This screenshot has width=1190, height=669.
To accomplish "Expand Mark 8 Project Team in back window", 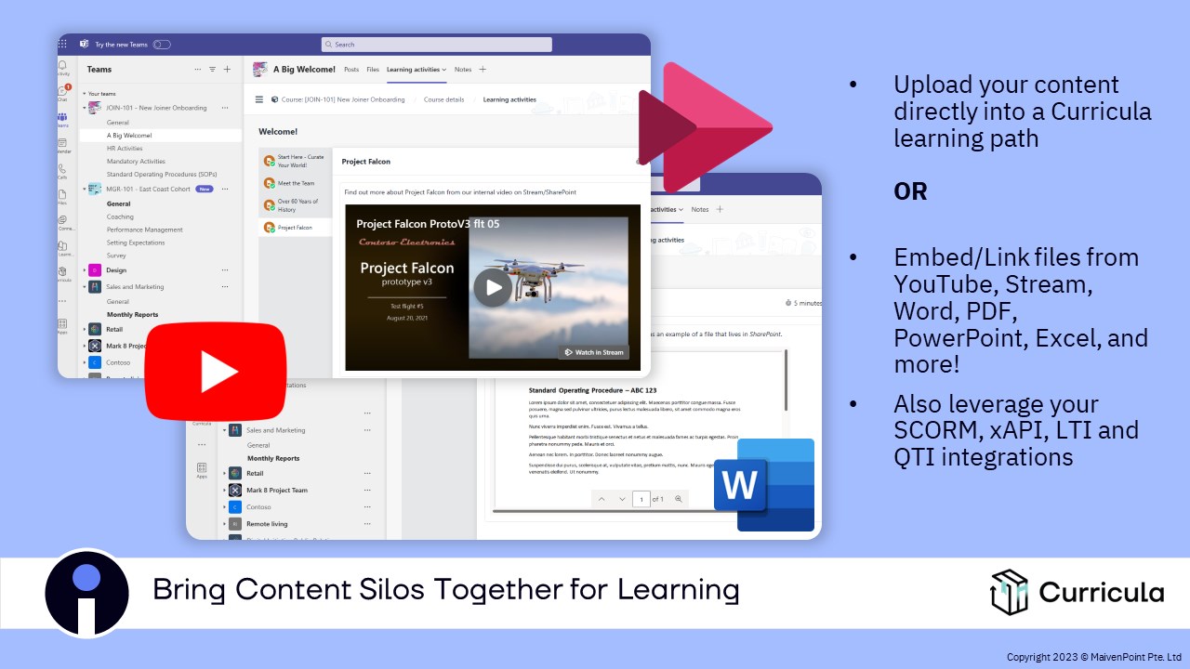I will pyautogui.click(x=225, y=490).
